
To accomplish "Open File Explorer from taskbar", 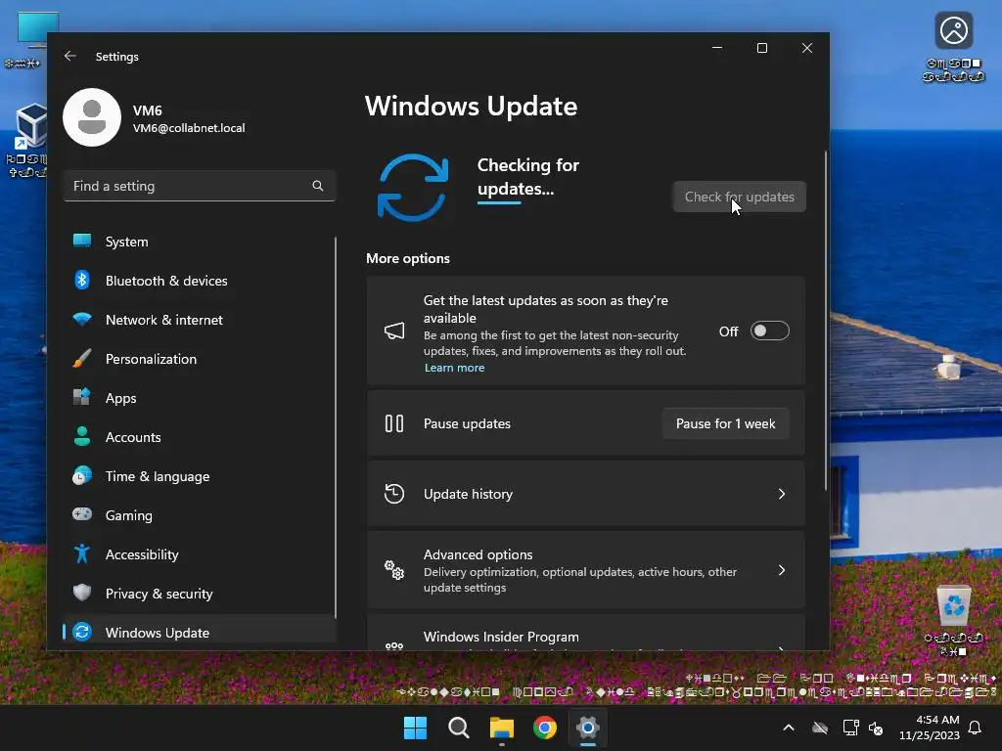I will [x=502, y=728].
